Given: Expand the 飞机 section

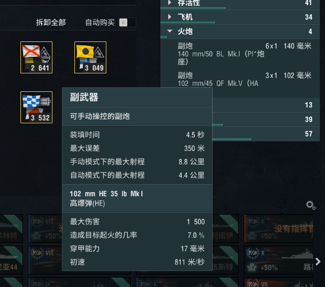Looking at the screenshot, I should pyautogui.click(x=240, y=17).
